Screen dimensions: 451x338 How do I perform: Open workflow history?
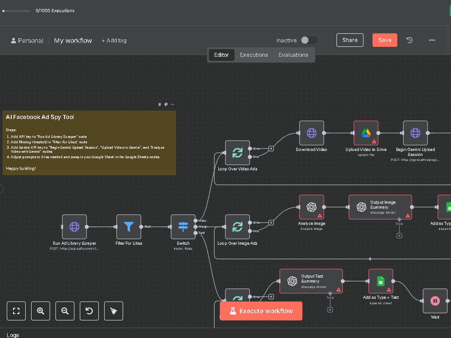(410, 40)
